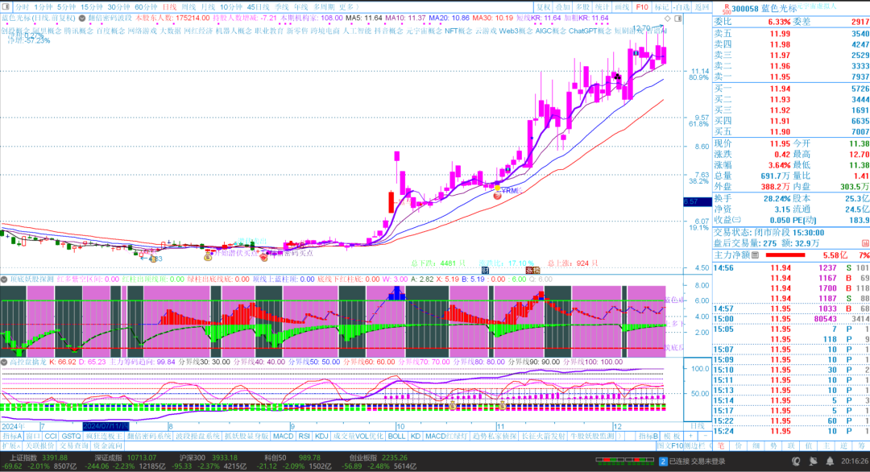Select the 45日线 period
870x472 pixels.
pos(258,7)
